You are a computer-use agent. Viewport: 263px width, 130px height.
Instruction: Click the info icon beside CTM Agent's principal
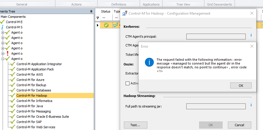(251, 35)
